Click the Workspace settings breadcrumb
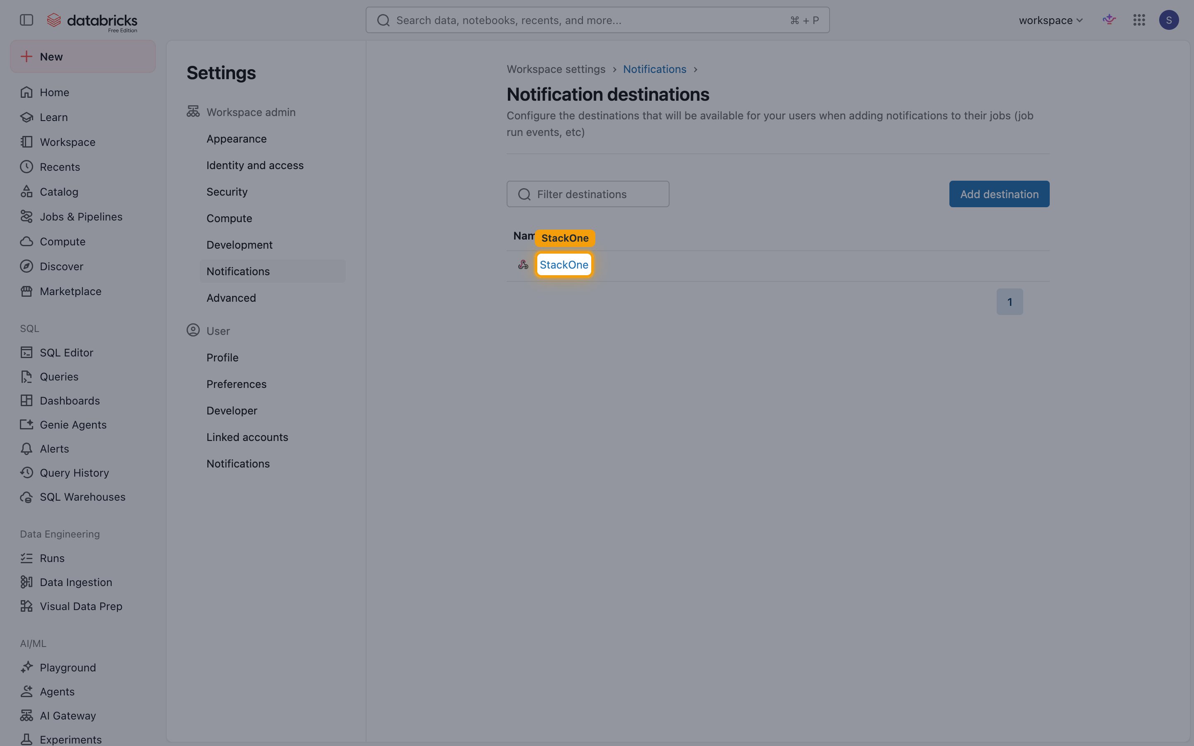Image resolution: width=1194 pixels, height=746 pixels. pos(556,69)
